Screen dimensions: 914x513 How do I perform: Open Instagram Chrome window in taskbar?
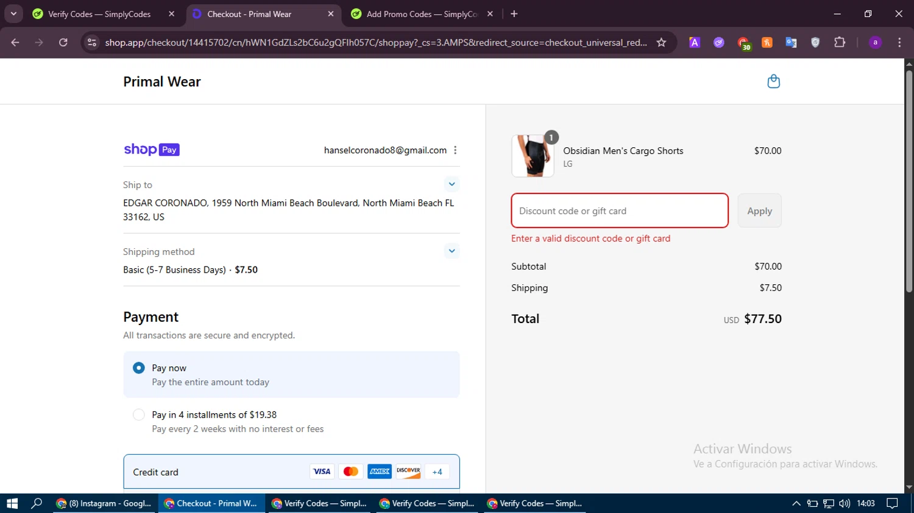[104, 503]
